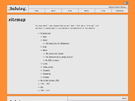Viewport: 135px width, 101px height.
Task: Follow the Blog link in sitemap list
Action: point(45,47)
